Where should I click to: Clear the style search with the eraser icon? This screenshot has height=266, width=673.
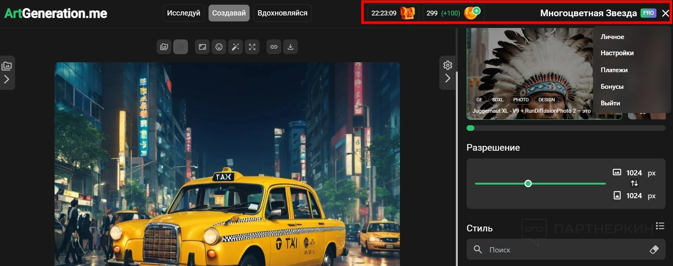(x=654, y=249)
